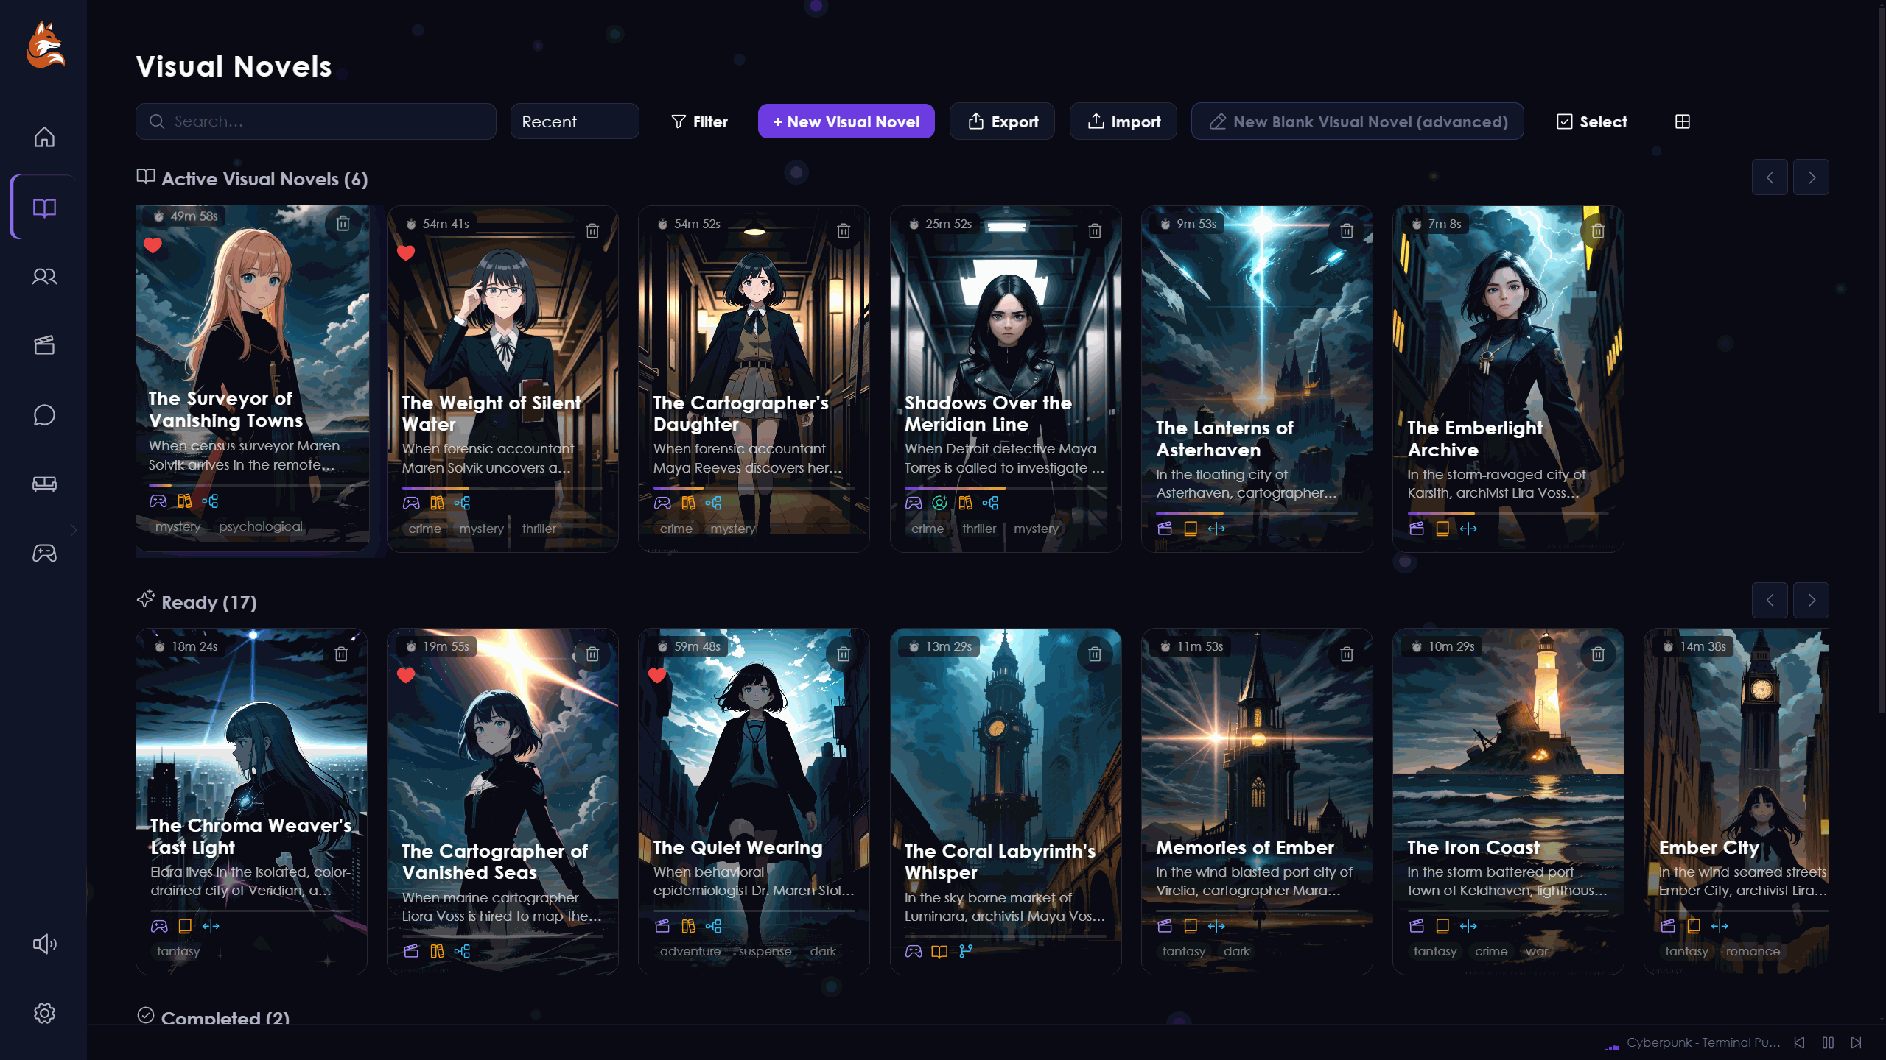Favorite the Memories of Ember card heart
Image resolution: width=1886 pixels, height=1060 pixels.
(x=1163, y=674)
